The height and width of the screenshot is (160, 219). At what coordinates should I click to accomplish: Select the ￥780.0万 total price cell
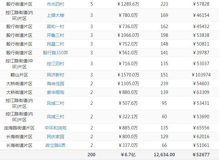click(128, 15)
